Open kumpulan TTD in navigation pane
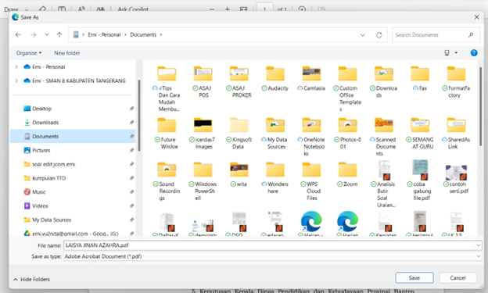The image size is (488, 293). click(74, 178)
